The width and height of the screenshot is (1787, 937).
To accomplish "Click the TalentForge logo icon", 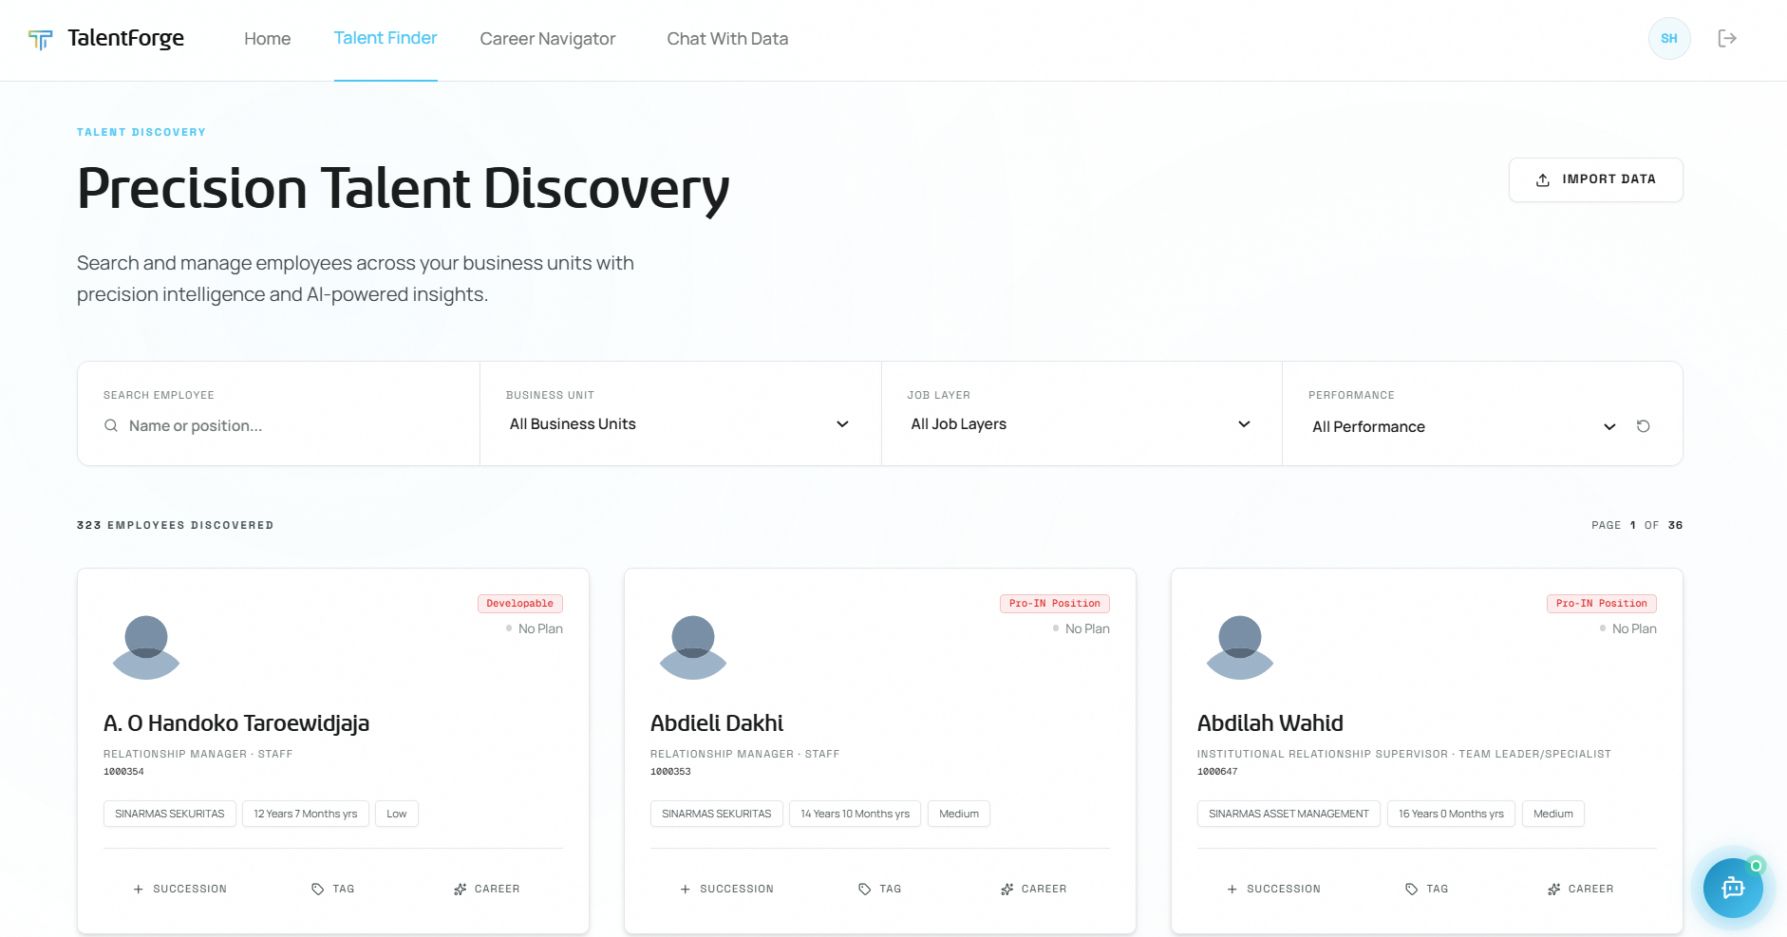I will 40,39.
